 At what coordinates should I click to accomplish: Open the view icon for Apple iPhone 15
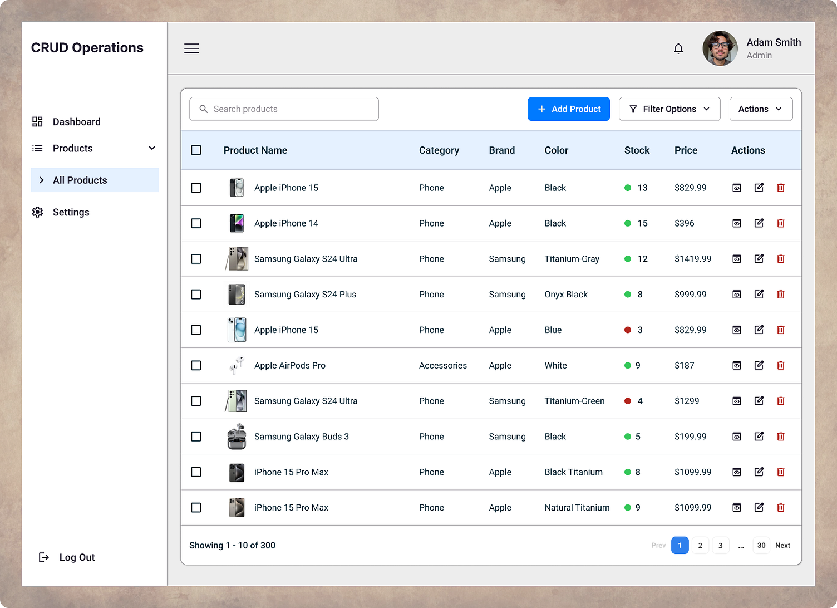click(x=736, y=188)
